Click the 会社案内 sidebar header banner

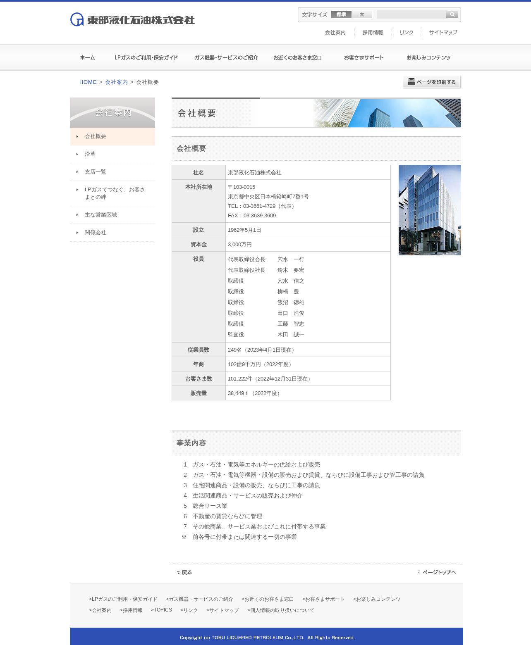pos(112,112)
